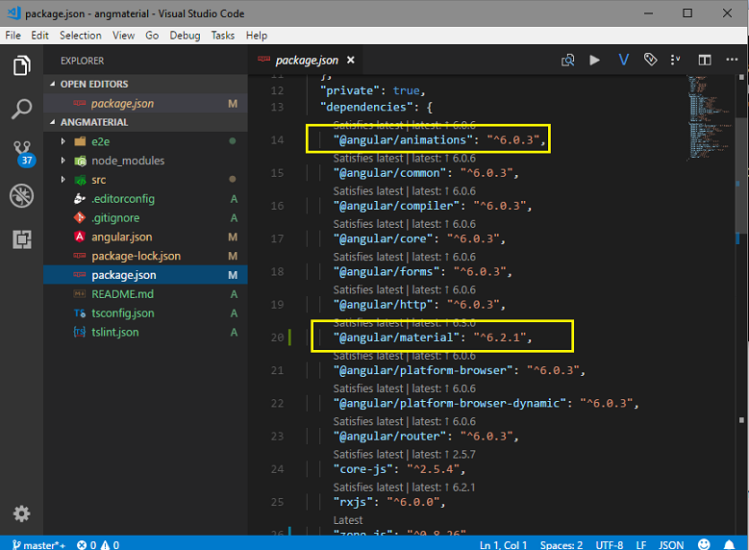The height and width of the screenshot is (550, 749).
Task: Place cursor on the "@angular/animations" line
Action: pos(439,140)
